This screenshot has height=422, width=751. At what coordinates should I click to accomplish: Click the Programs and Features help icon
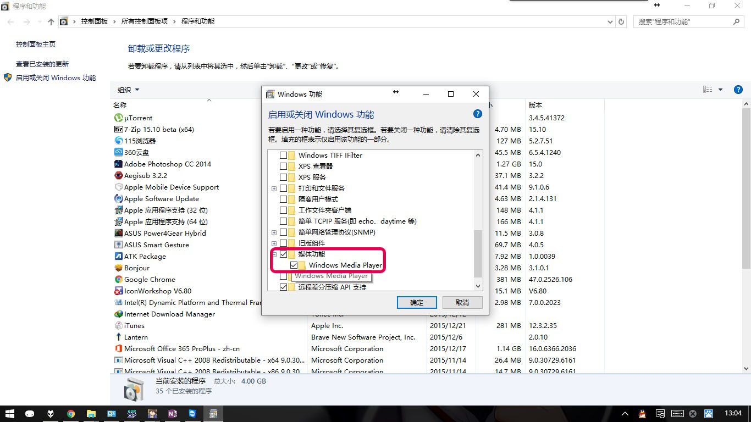[738, 90]
